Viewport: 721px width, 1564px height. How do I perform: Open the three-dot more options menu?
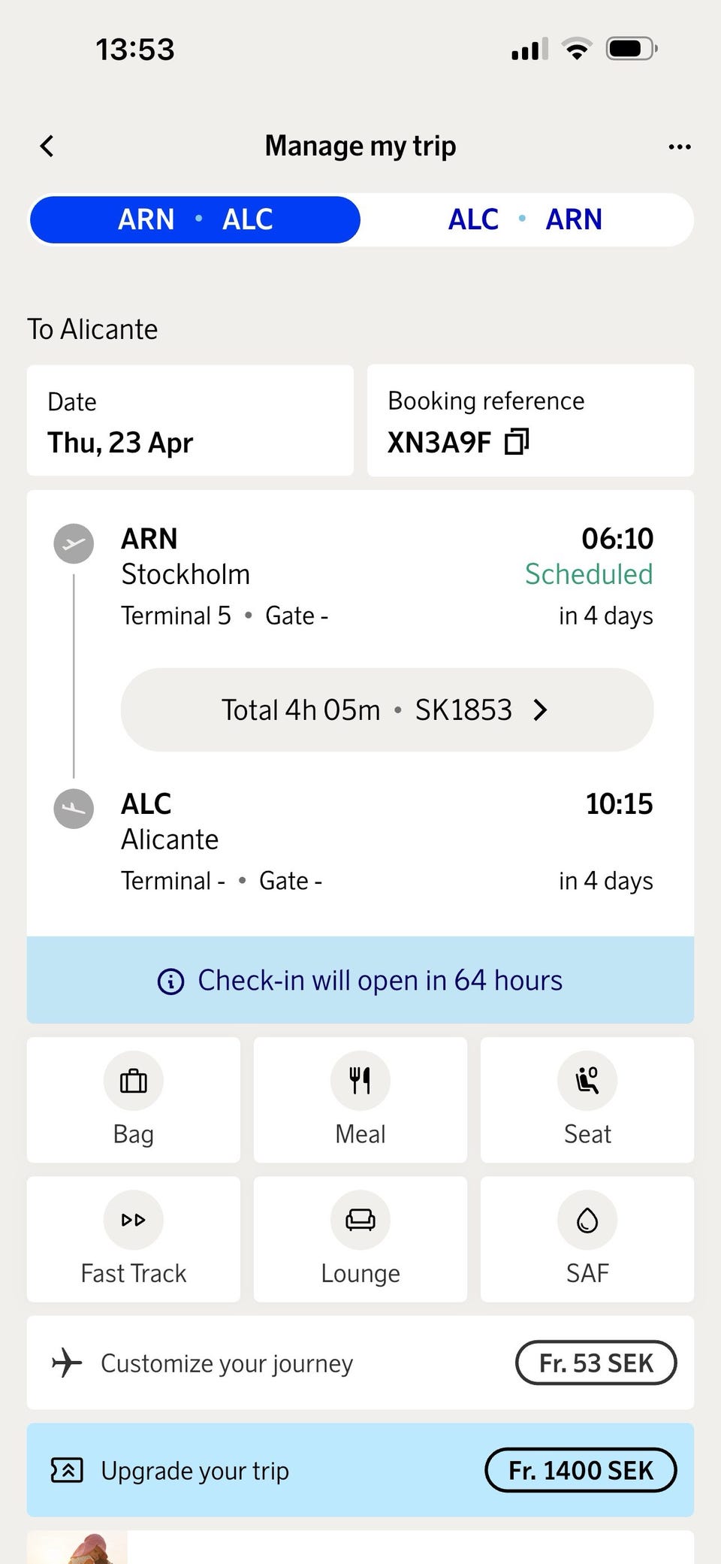679,147
